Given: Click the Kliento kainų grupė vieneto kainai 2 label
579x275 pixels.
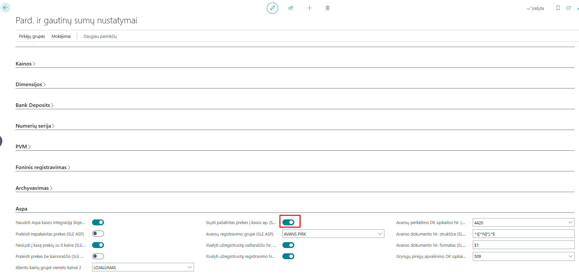Looking at the screenshot, I should tap(48, 268).
